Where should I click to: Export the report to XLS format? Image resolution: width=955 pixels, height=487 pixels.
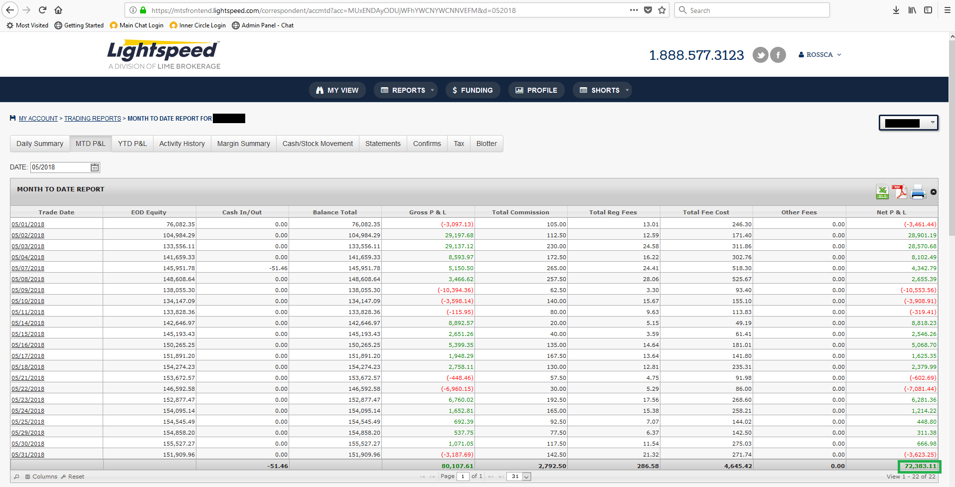tap(882, 191)
